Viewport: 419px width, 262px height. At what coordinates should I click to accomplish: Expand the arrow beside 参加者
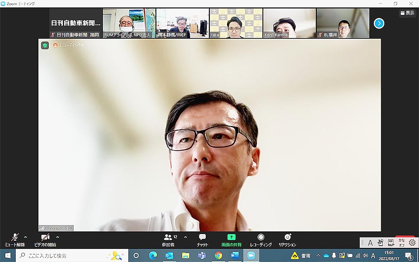pos(185,237)
